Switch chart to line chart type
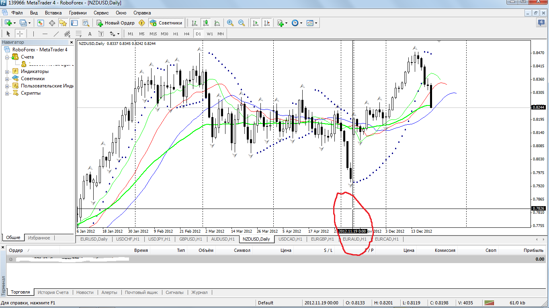 pos(217,23)
